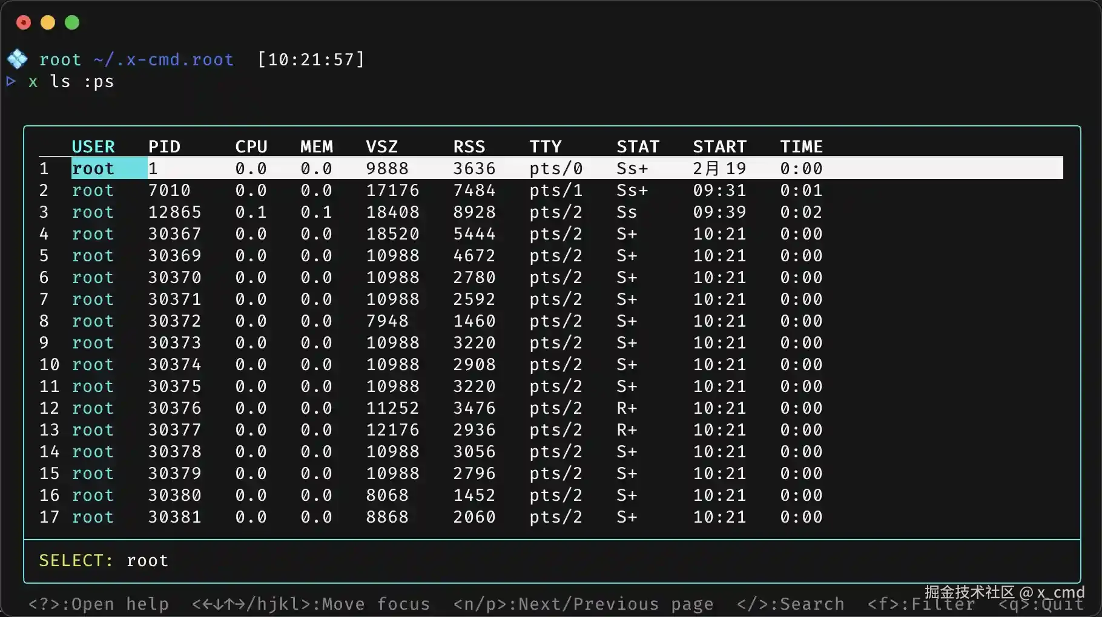Click RSS value 4672

point(475,255)
